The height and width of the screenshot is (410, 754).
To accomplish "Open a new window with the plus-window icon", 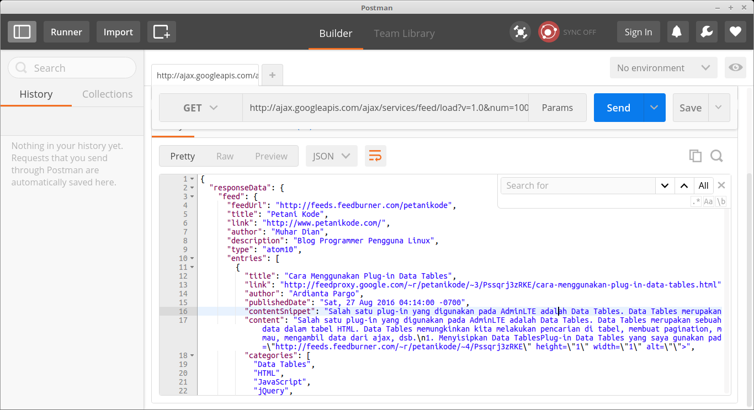I will [162, 32].
